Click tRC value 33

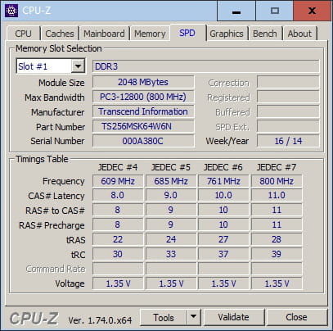tap(171, 254)
